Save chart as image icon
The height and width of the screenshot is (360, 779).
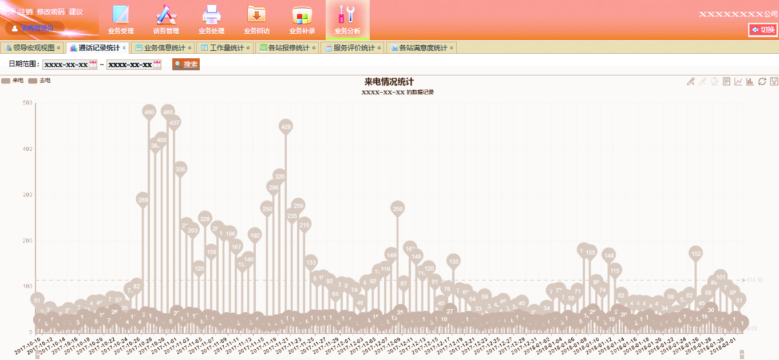coord(774,82)
